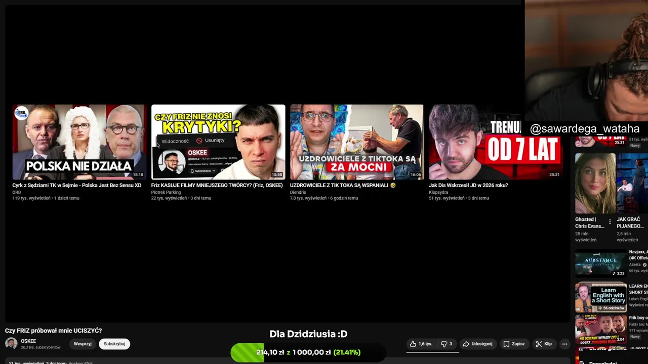Open Frik boy sidebar video thumbnail

pyautogui.click(x=601, y=329)
